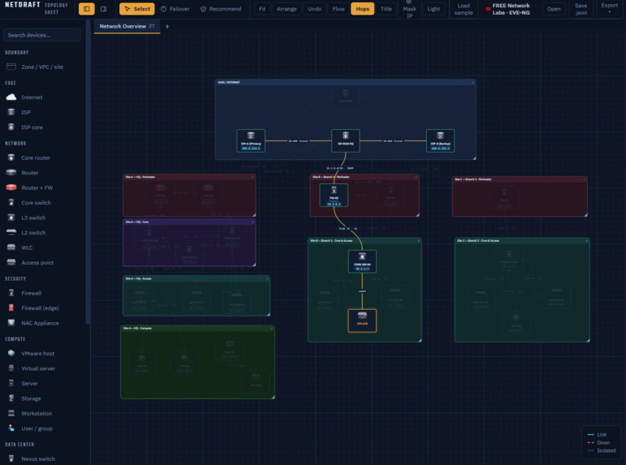Open Site A HQ Perimeter zone menu
This screenshot has height=465, width=626.
(253, 177)
